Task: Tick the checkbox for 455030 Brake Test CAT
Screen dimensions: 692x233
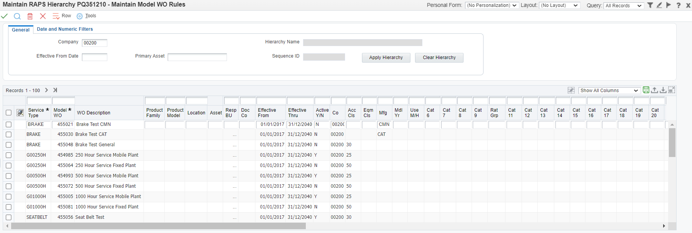Action: point(8,135)
